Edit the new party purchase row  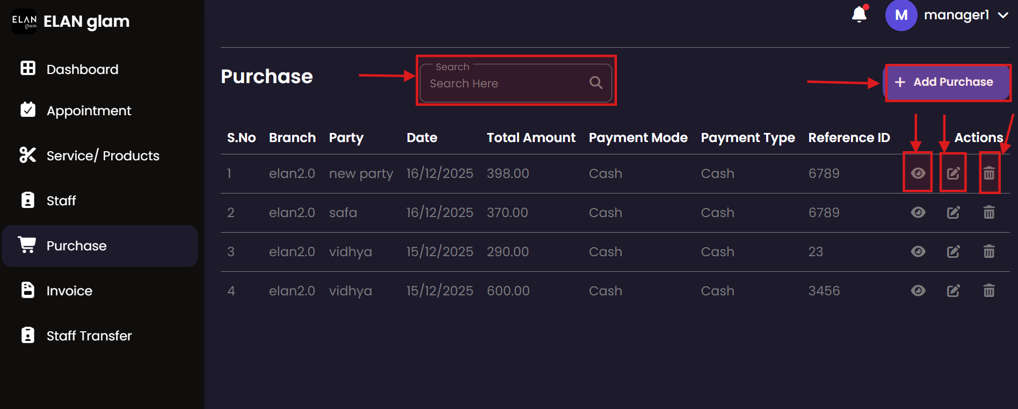coord(953,173)
